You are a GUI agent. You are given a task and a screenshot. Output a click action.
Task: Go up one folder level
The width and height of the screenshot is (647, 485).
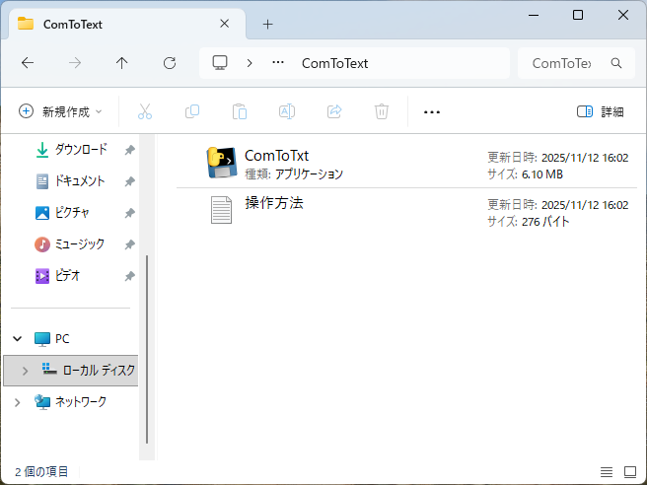(x=122, y=63)
